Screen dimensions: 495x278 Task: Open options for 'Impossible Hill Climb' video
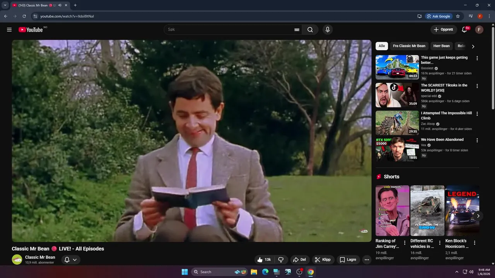[477, 114]
